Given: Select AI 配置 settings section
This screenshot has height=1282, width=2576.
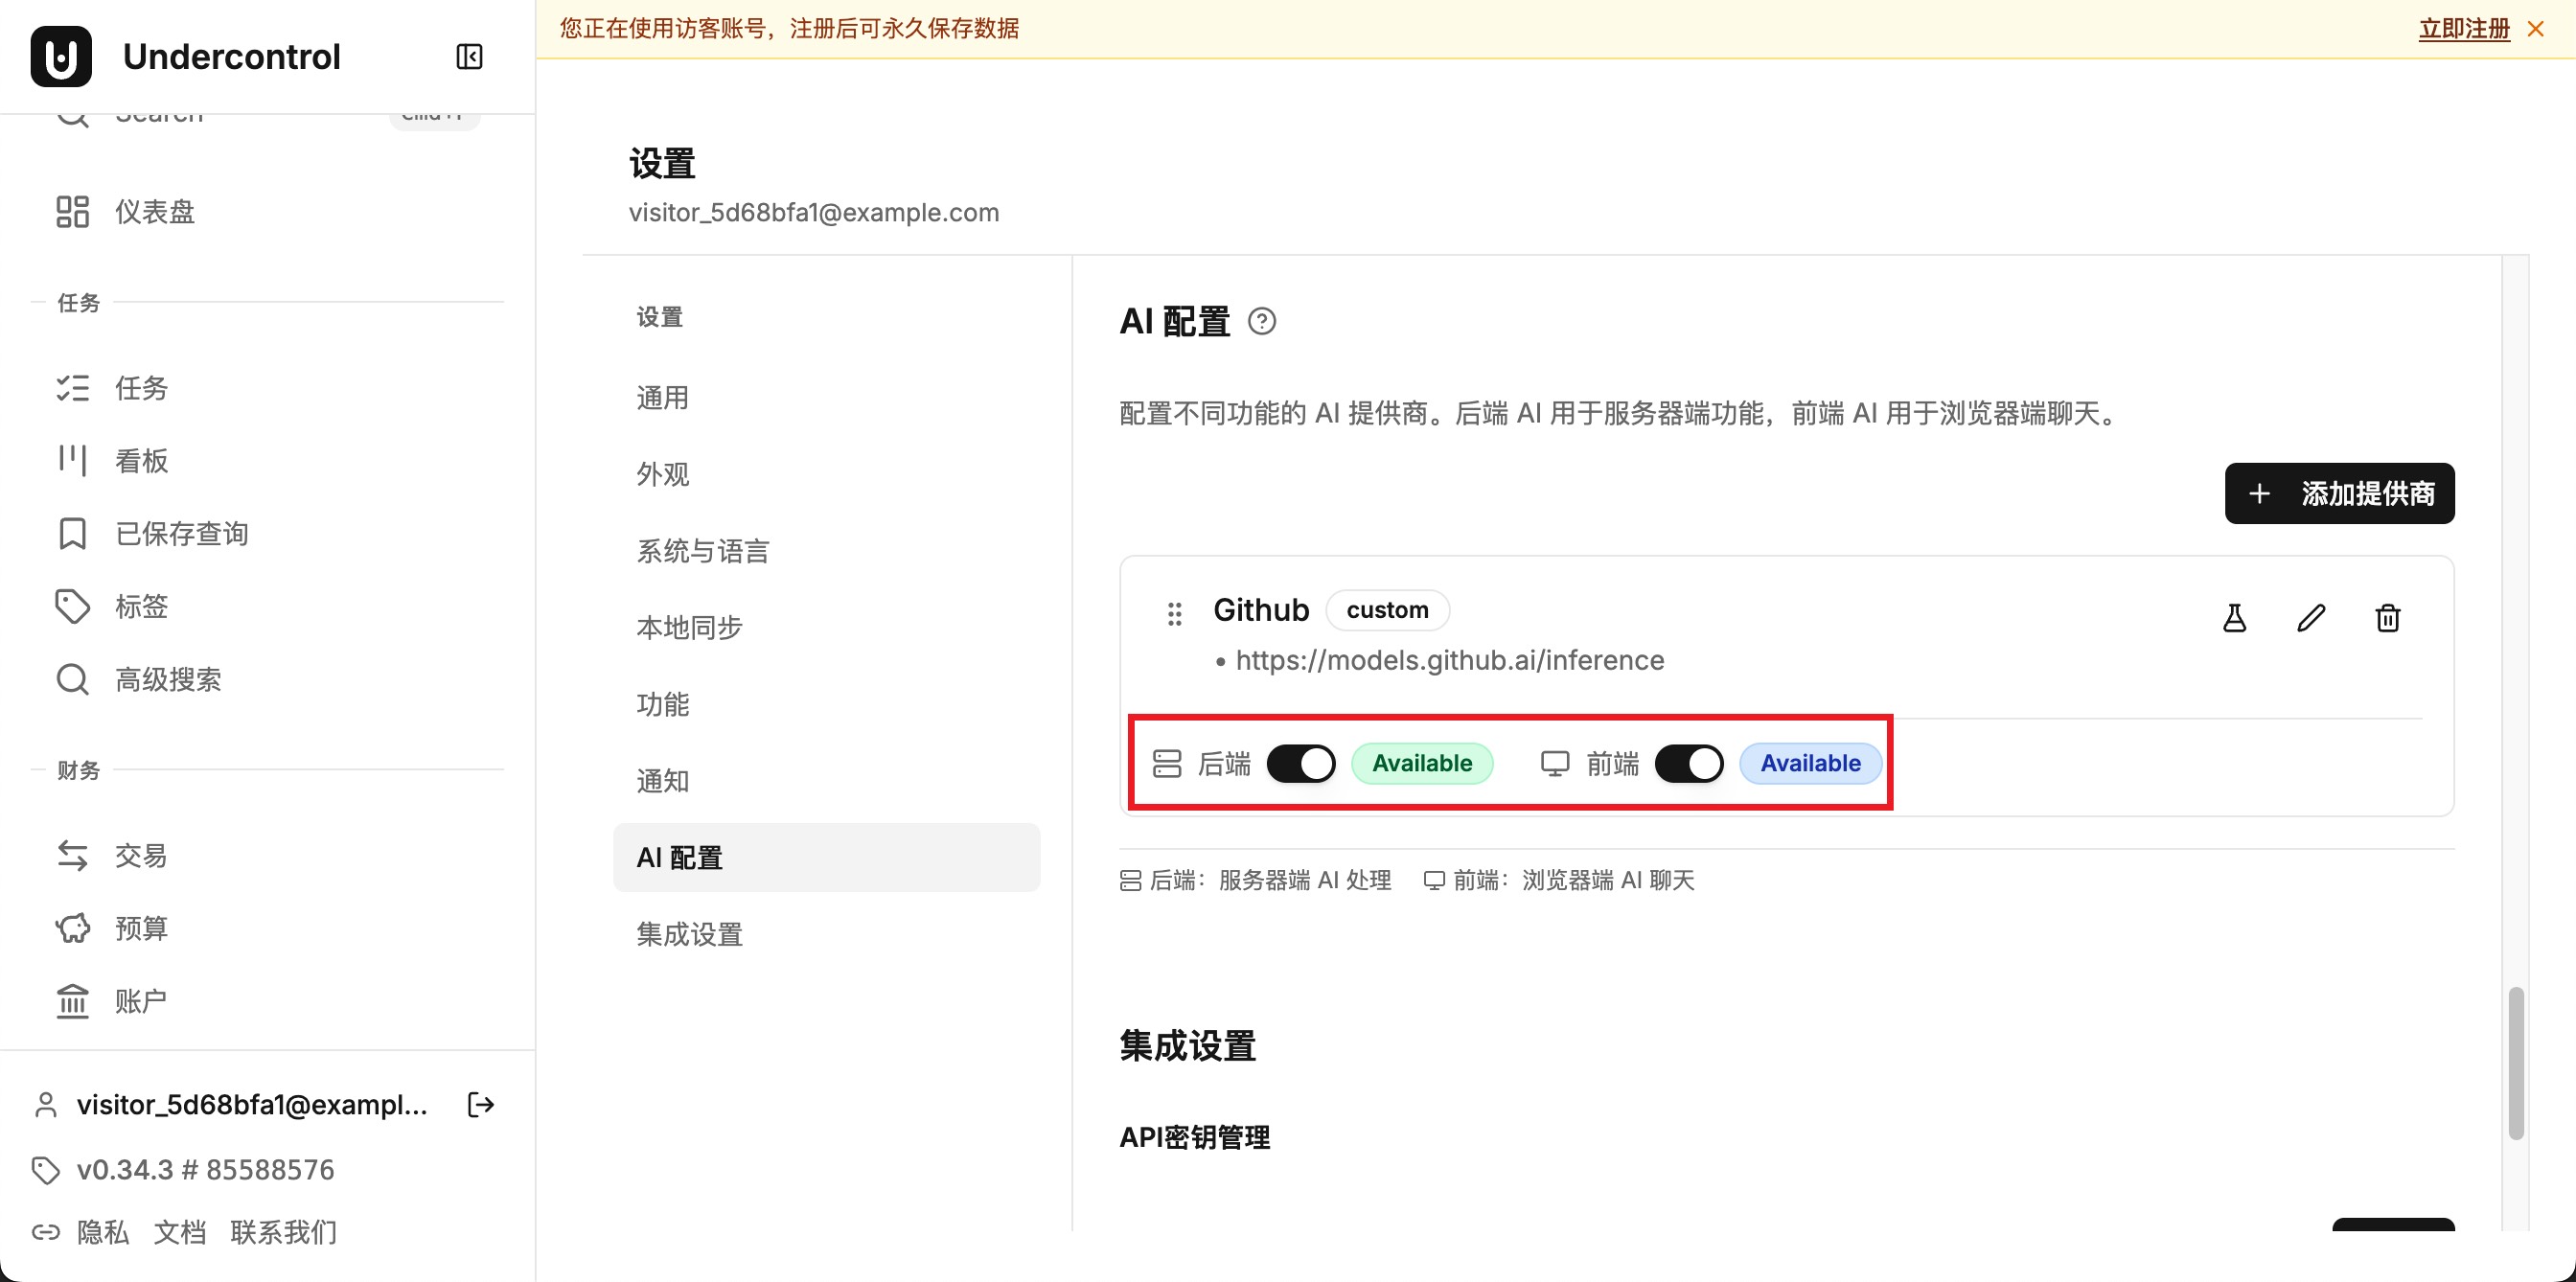Looking at the screenshot, I should point(826,858).
